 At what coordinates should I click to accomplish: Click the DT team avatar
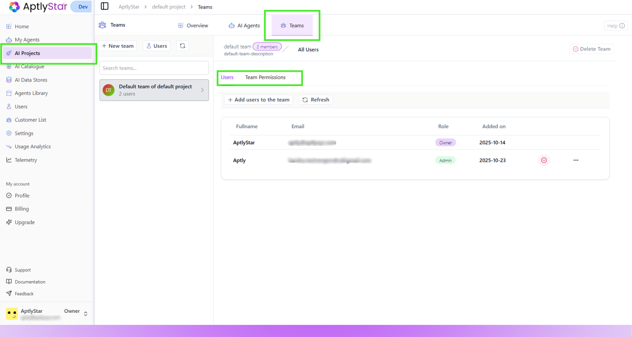click(x=108, y=90)
